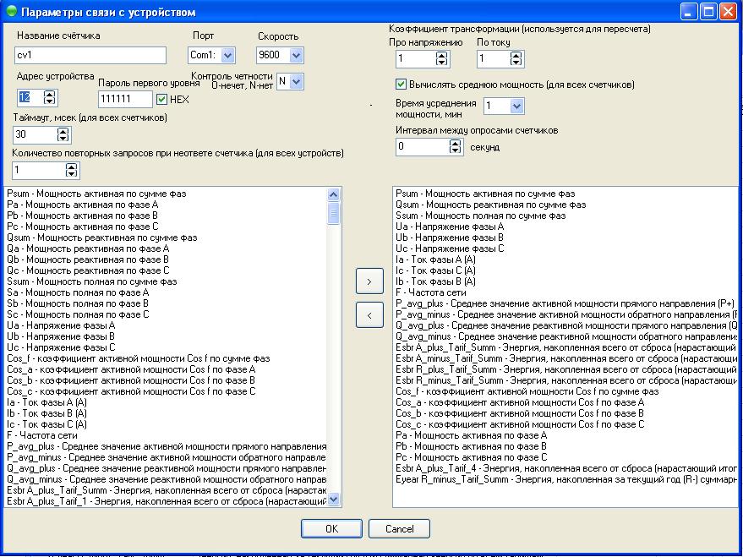The width and height of the screenshot is (743, 557).
Task: Toggle the HEX password checkbox
Action: [x=162, y=99]
